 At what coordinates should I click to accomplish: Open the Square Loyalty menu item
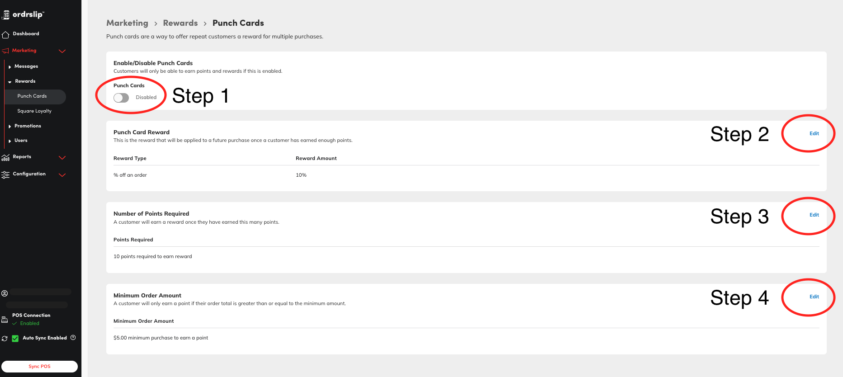coord(34,111)
